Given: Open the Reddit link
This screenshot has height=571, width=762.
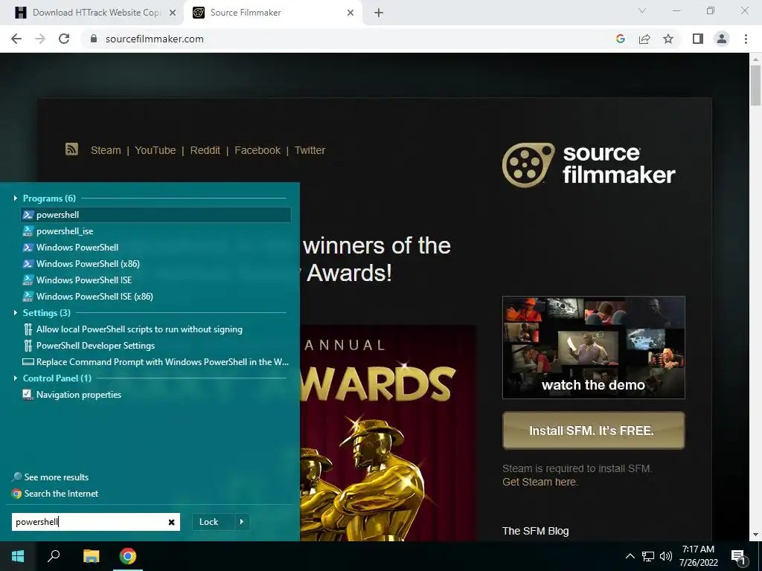Looking at the screenshot, I should tap(205, 150).
